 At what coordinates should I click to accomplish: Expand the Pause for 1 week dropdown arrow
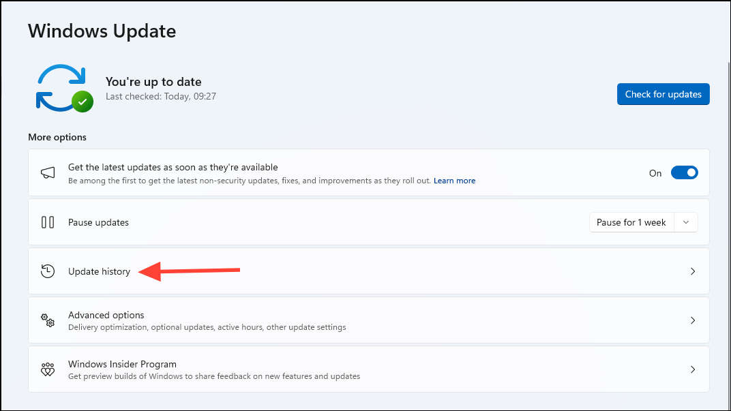(686, 222)
